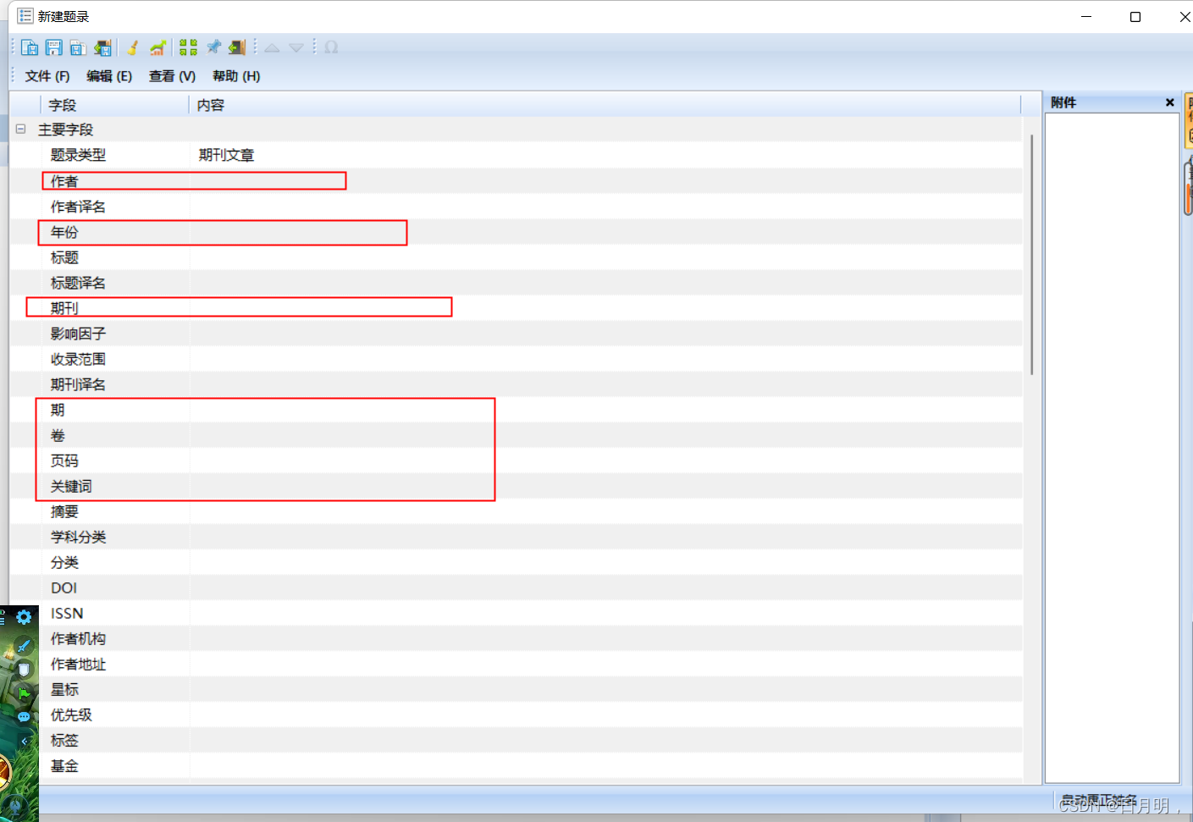Click the blue pushpin icon
This screenshot has width=1193, height=822.
(x=213, y=47)
